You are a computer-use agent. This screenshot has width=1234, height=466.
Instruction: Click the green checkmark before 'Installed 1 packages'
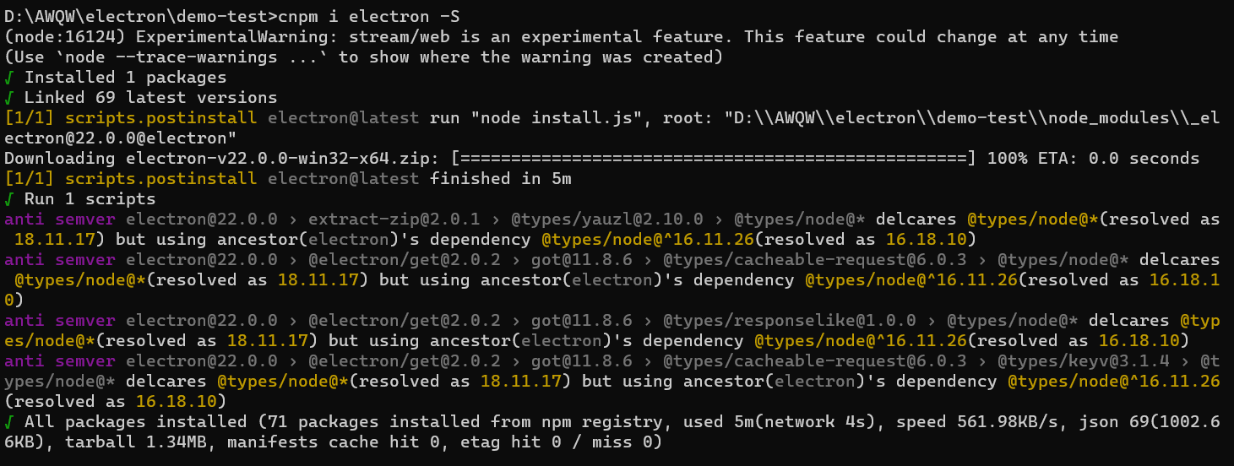[8, 77]
